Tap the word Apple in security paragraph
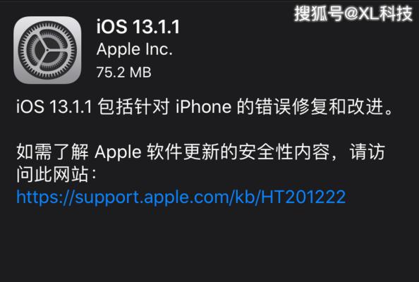 click(118, 152)
